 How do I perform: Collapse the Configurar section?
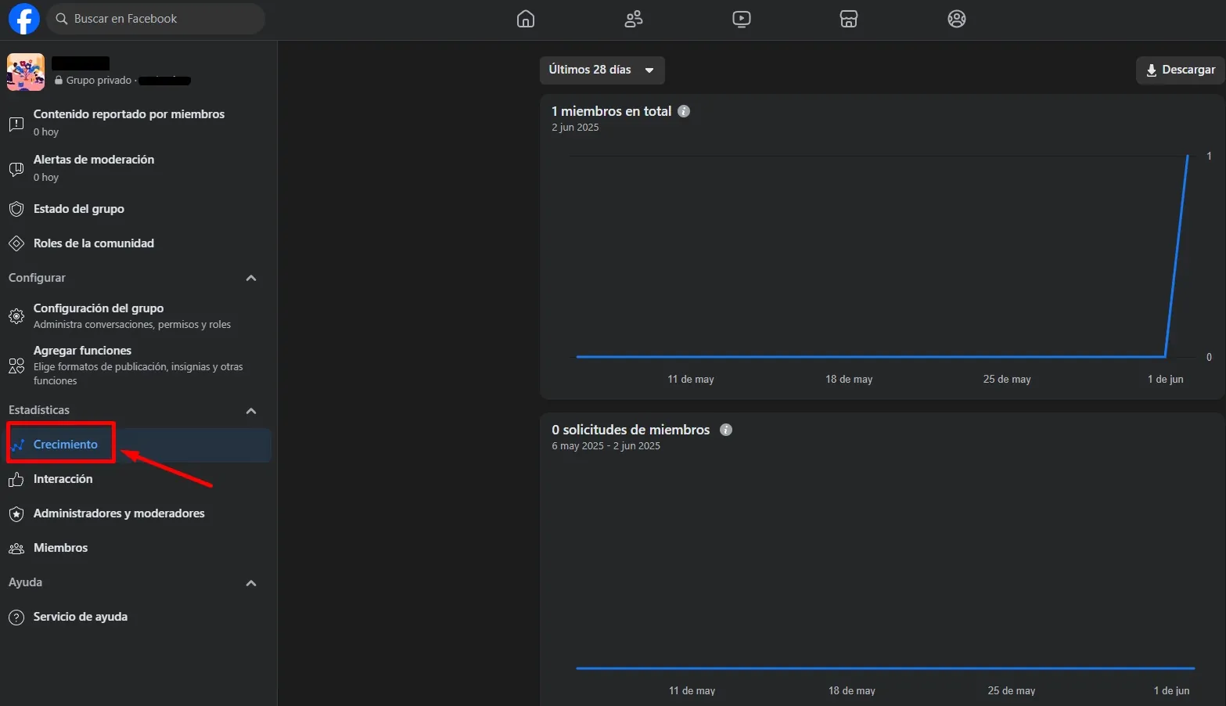(x=251, y=278)
